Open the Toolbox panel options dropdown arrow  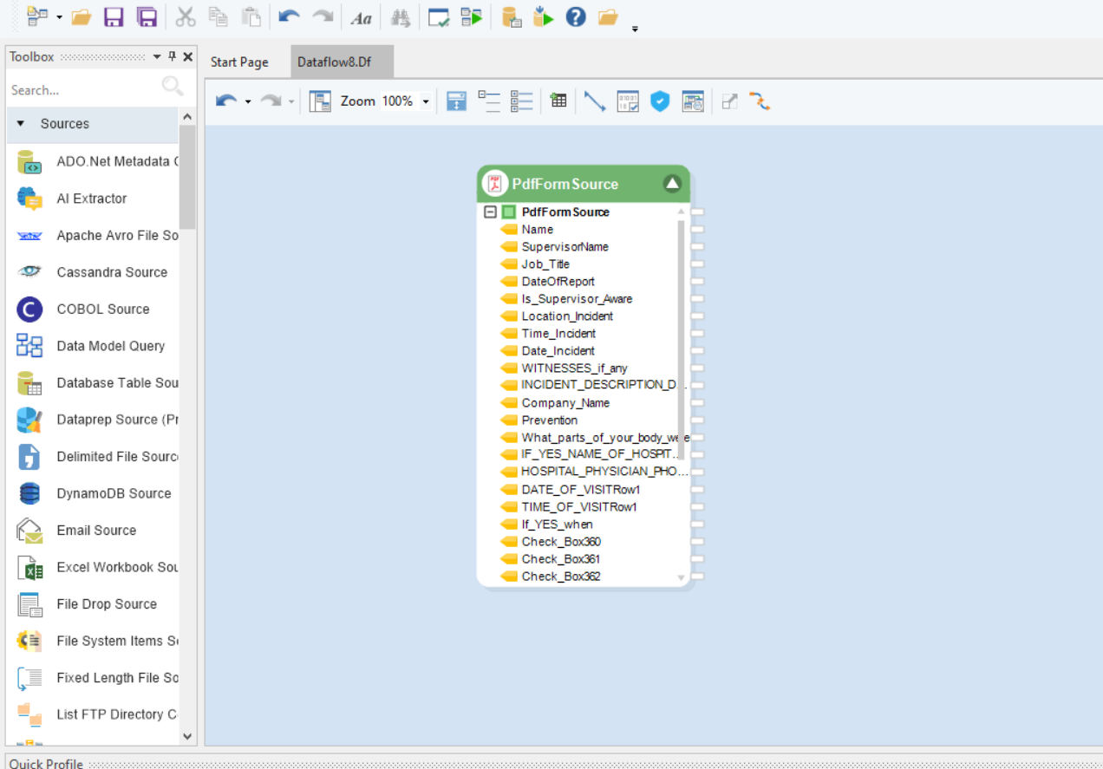(x=157, y=56)
